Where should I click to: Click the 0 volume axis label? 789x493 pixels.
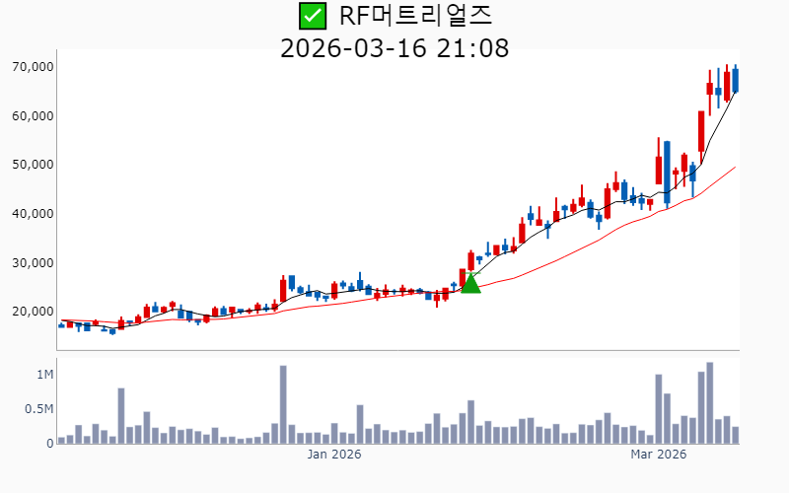(x=49, y=444)
